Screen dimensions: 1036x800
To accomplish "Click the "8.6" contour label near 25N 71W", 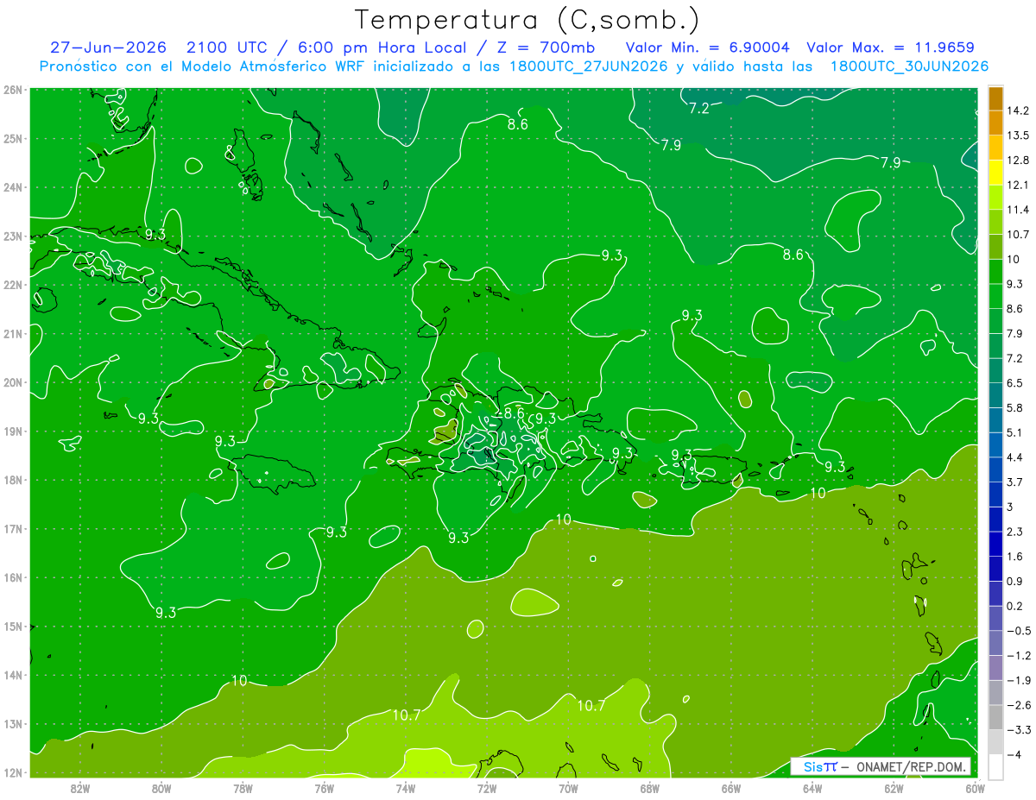I will pos(517,124).
